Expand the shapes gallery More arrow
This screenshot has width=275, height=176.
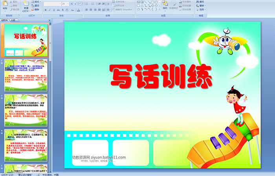tap(159, 9)
